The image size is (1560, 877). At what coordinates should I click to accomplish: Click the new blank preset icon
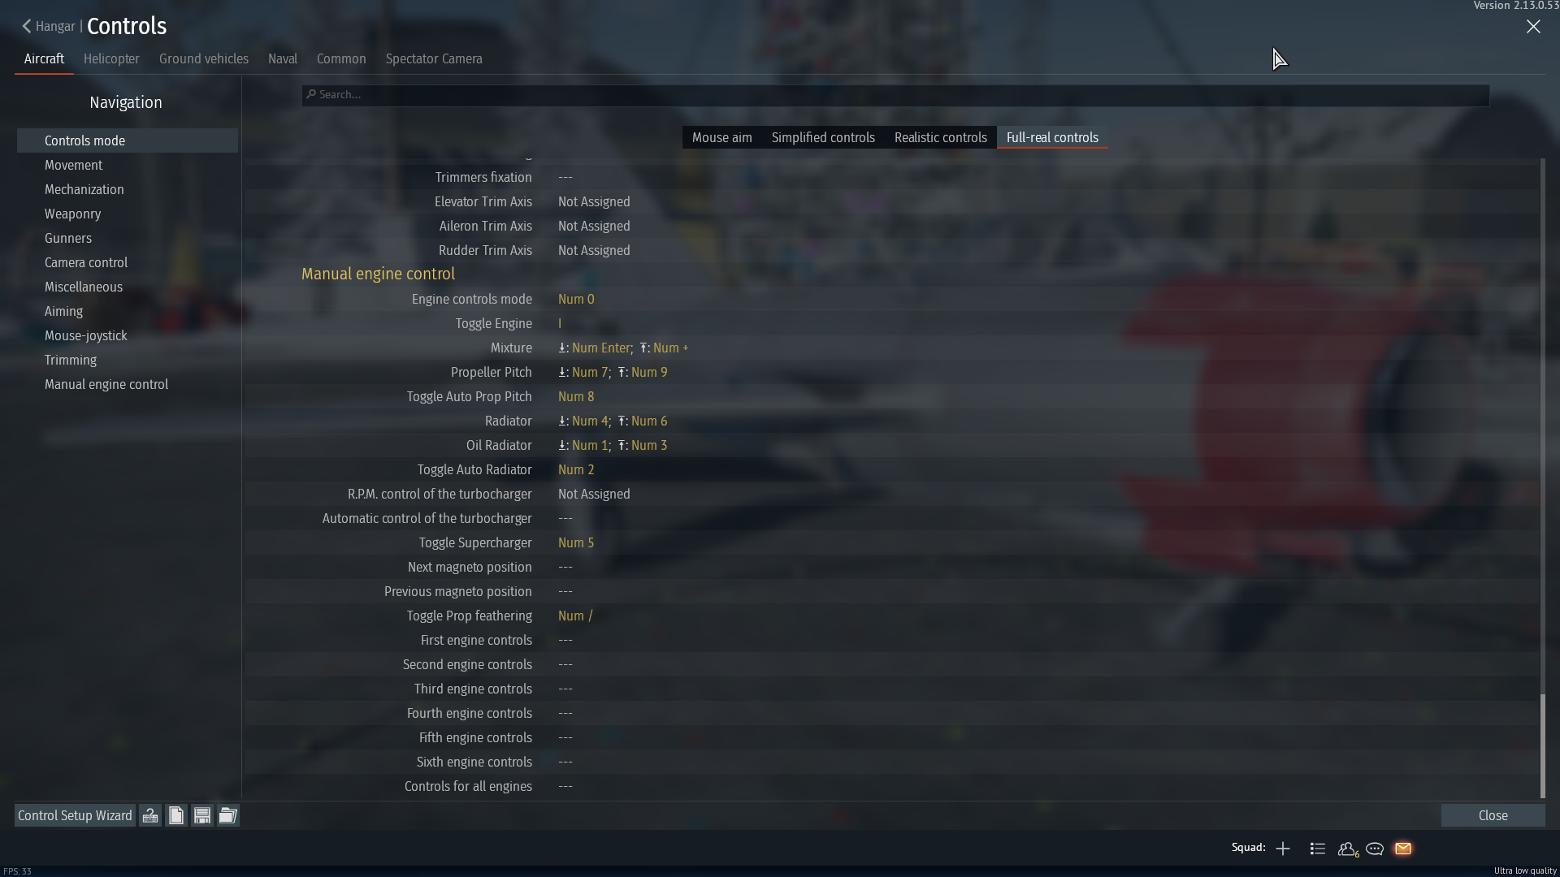pyautogui.click(x=176, y=815)
